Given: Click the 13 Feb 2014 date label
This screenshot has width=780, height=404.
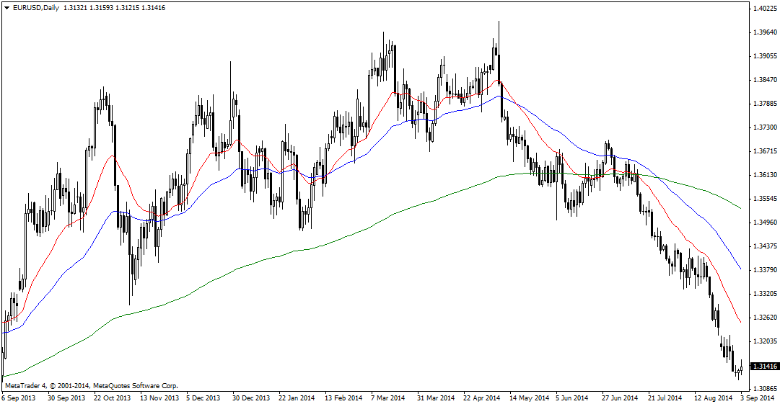Looking at the screenshot, I should pyautogui.click(x=343, y=398).
